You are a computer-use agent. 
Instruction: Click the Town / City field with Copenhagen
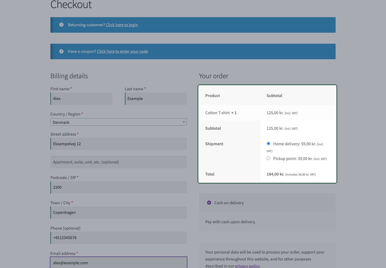118,213
